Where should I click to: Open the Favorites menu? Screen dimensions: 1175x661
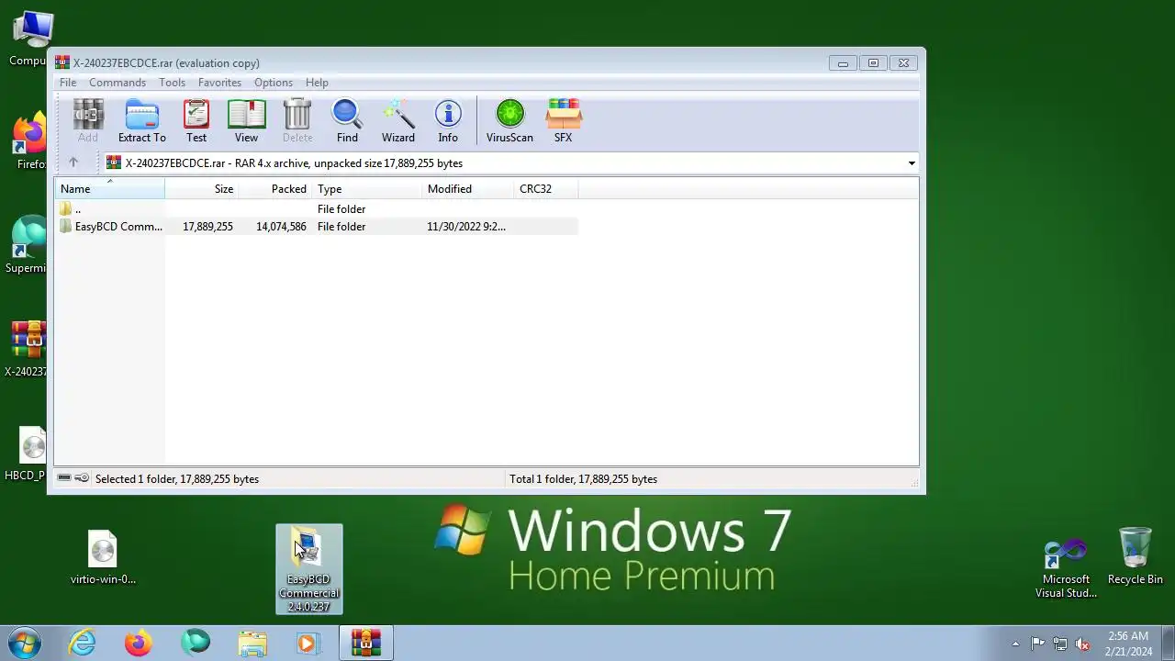[x=219, y=82]
